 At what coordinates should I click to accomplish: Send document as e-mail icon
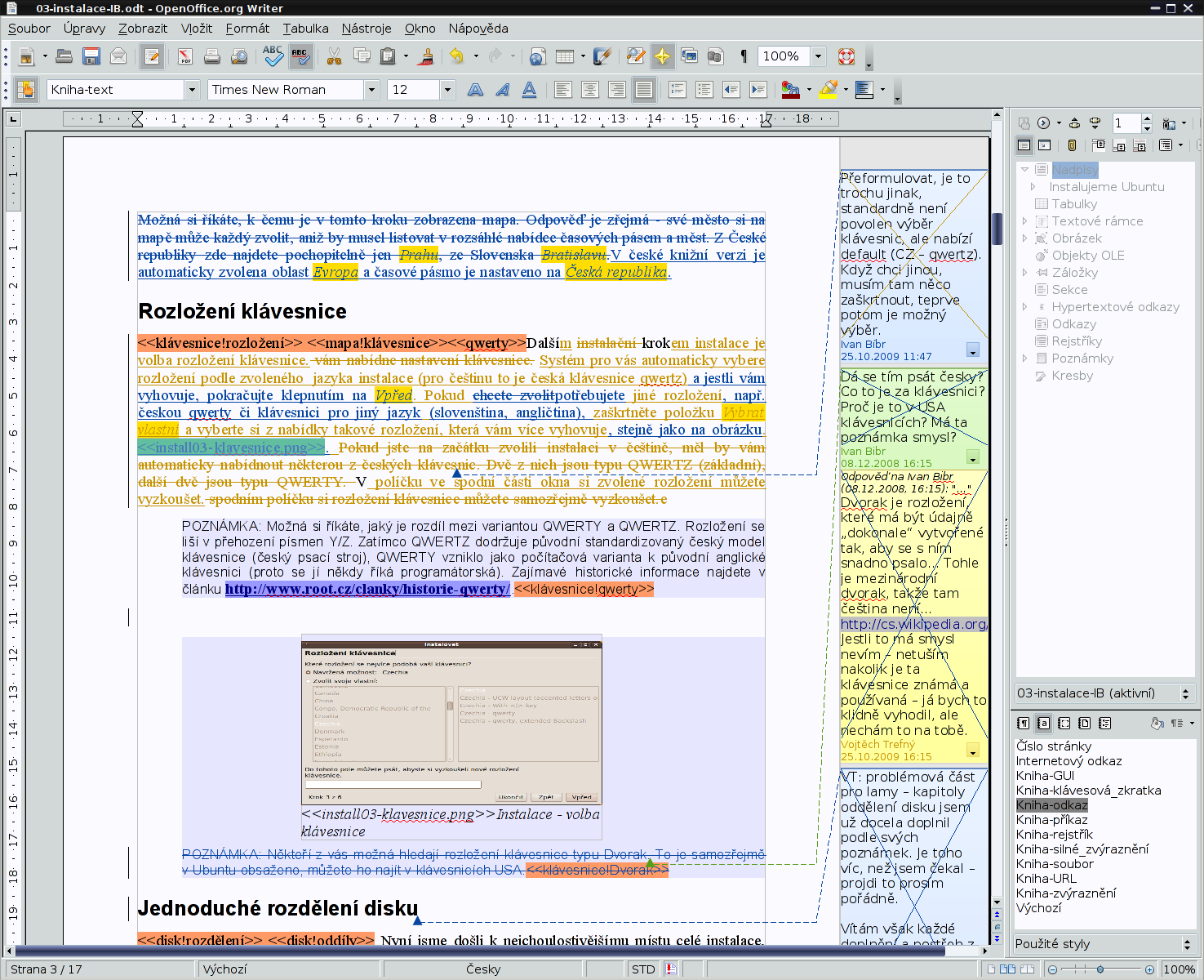point(118,56)
